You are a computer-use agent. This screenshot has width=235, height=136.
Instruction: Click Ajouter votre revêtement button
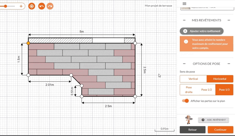pos(201,31)
